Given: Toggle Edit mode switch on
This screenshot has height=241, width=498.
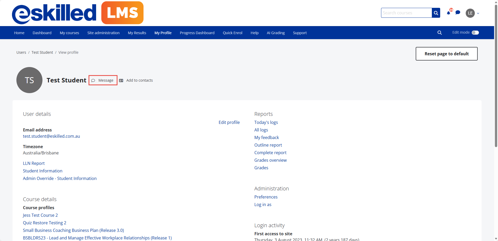Looking at the screenshot, I should pyautogui.click(x=475, y=33).
